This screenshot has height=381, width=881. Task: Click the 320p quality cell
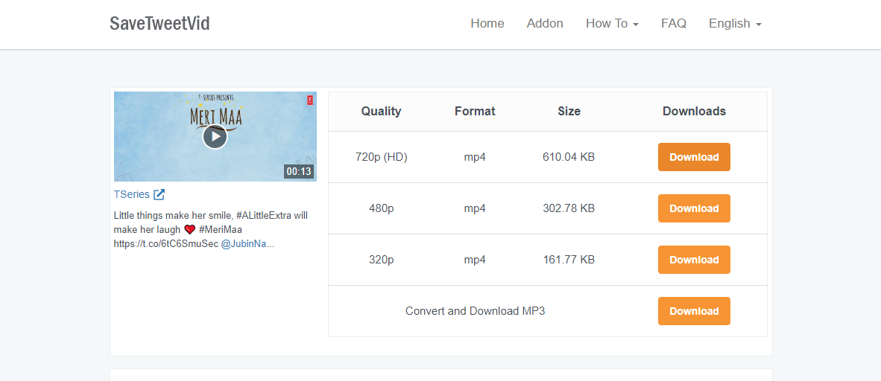pos(381,260)
